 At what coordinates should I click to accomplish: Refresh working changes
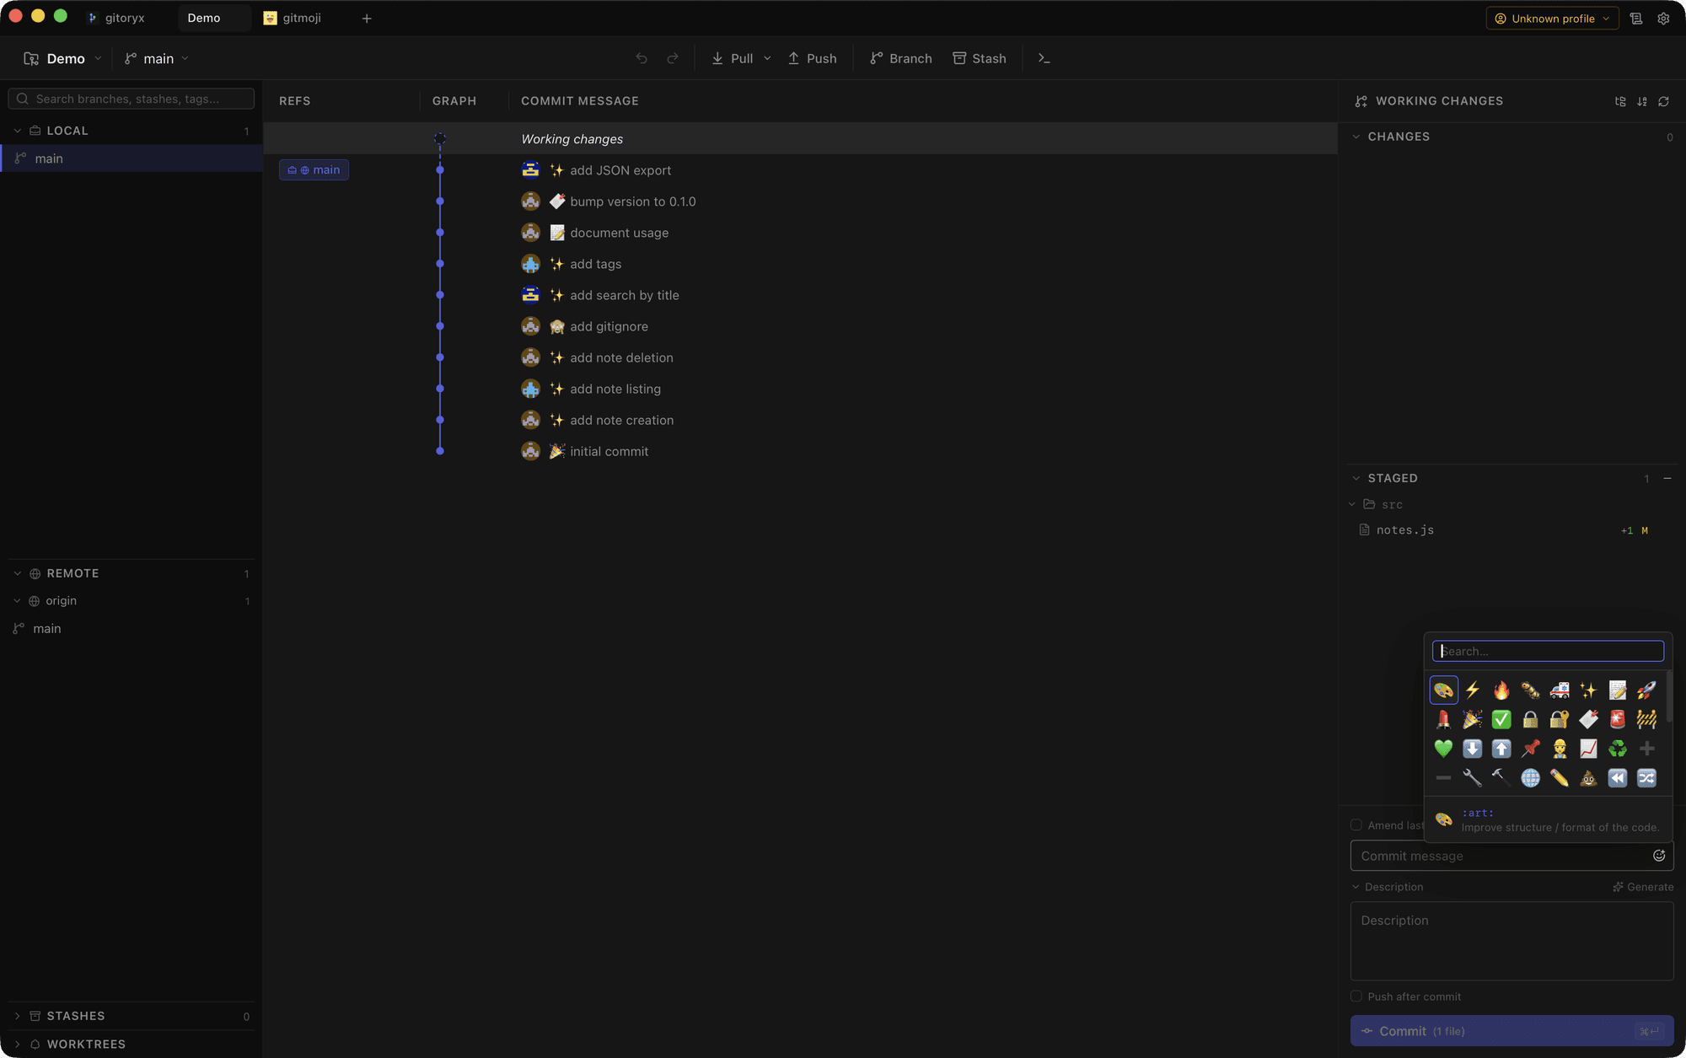pos(1663,101)
